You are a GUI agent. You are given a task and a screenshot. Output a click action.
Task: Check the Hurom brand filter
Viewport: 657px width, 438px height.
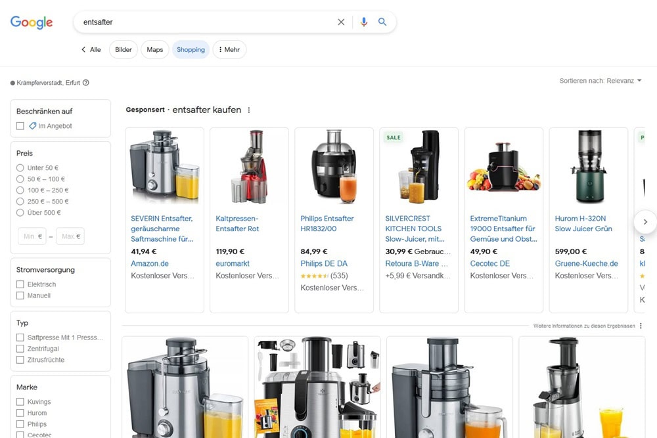pos(20,413)
